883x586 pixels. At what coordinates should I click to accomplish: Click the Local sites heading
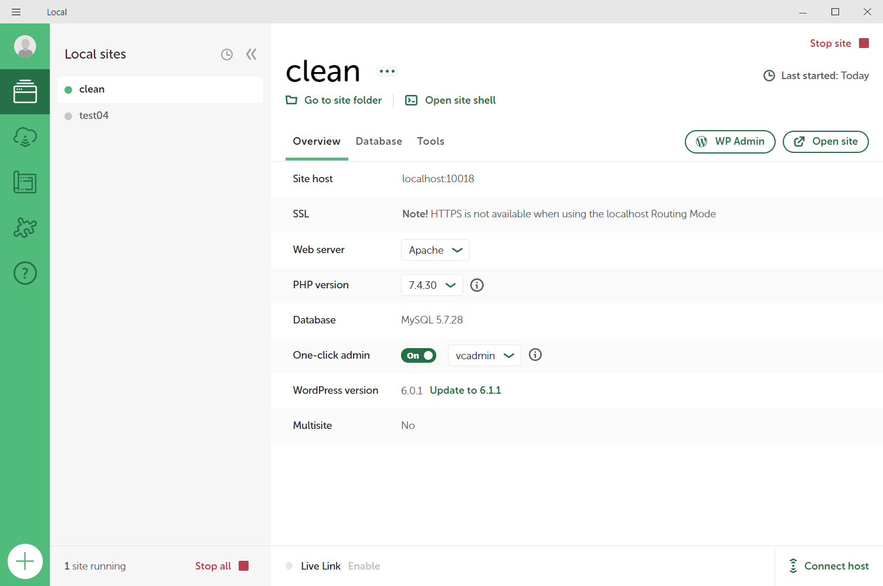coord(96,54)
